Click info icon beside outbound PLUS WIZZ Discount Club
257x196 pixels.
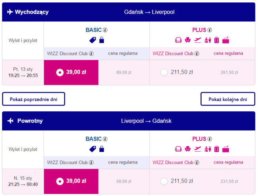(x=197, y=53)
